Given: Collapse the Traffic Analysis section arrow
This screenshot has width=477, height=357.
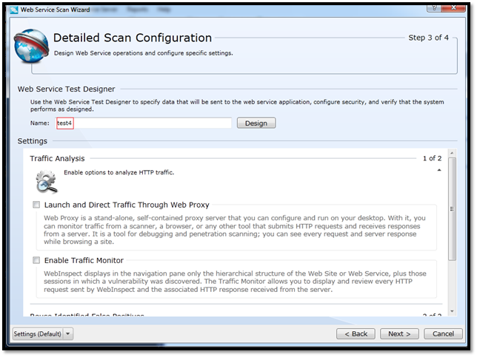Looking at the screenshot, I should coord(438,171).
